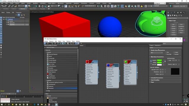Screen dimensions: 189x106
Task: Open the Create panel plus icon
Action: (x=168, y=12)
